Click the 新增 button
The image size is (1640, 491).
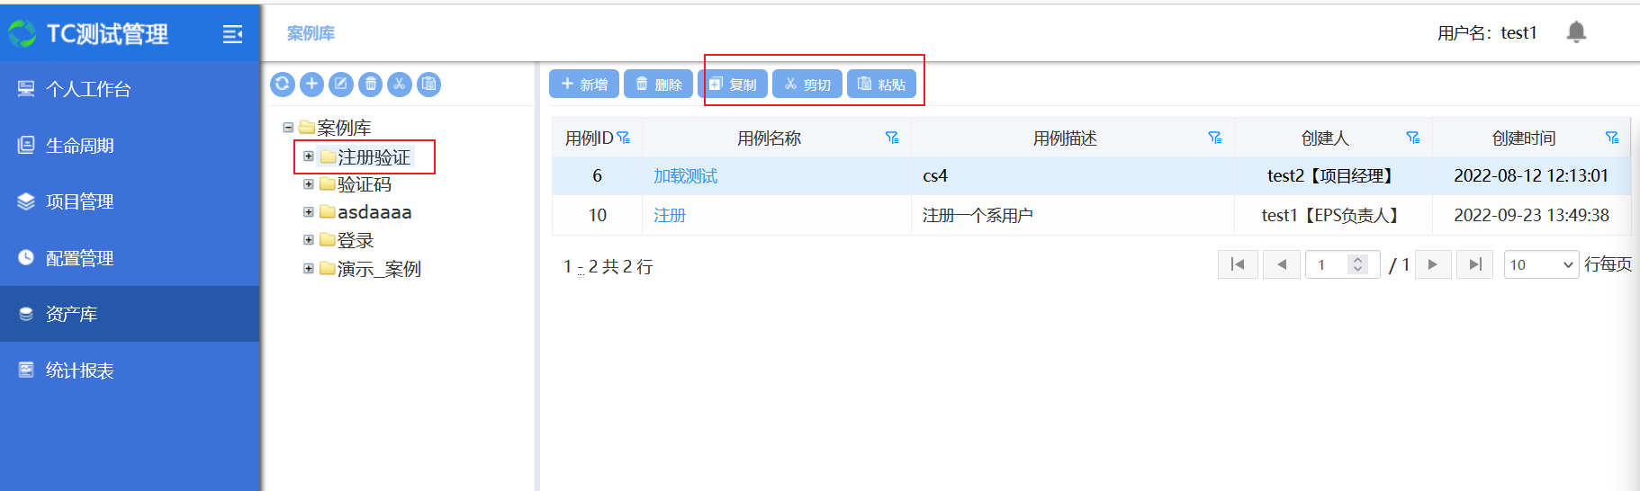click(584, 84)
